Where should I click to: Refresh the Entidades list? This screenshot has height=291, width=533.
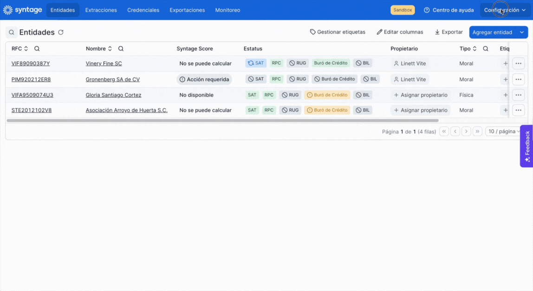[x=61, y=32]
